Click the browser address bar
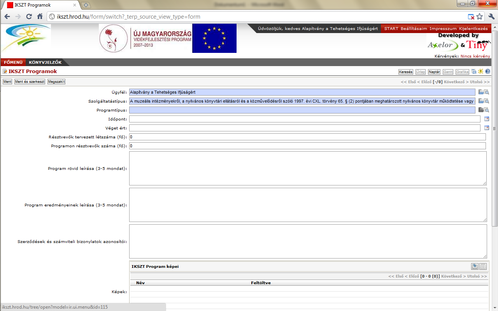498x311 pixels. click(257, 17)
